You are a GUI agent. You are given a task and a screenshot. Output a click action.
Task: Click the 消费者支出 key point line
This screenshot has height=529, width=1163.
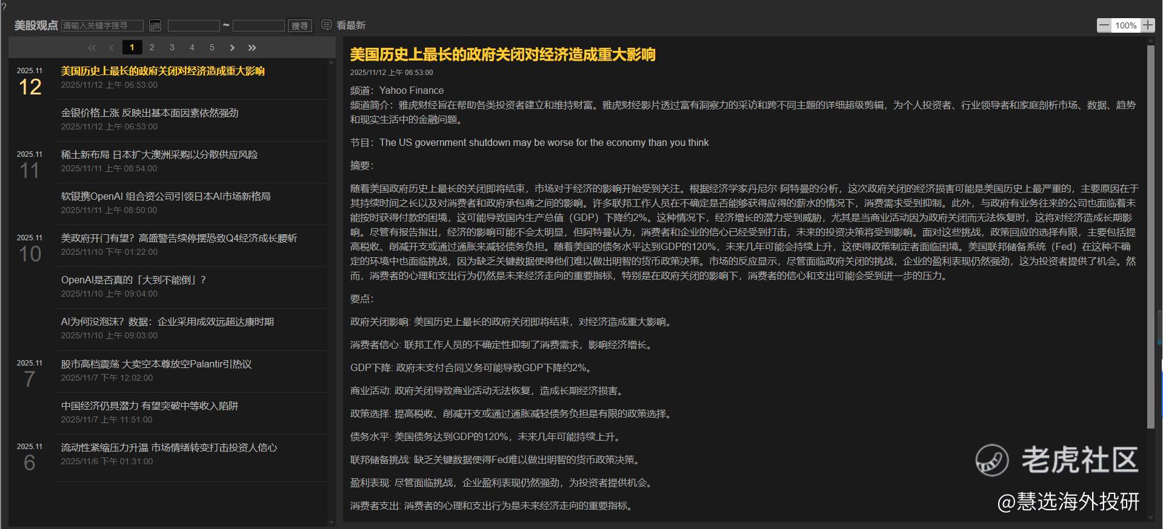pos(493,505)
